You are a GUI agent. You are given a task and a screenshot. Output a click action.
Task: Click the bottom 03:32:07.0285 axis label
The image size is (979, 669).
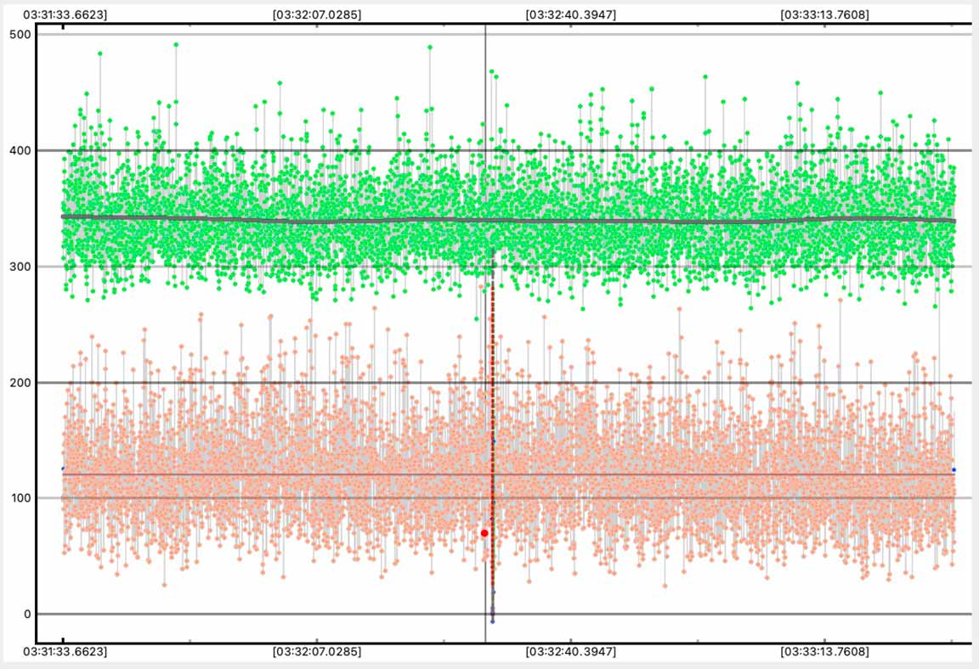(x=317, y=652)
